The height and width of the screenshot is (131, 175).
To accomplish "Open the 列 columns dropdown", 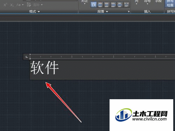I will coord(136,2).
